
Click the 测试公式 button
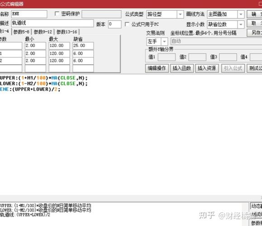tap(254, 68)
